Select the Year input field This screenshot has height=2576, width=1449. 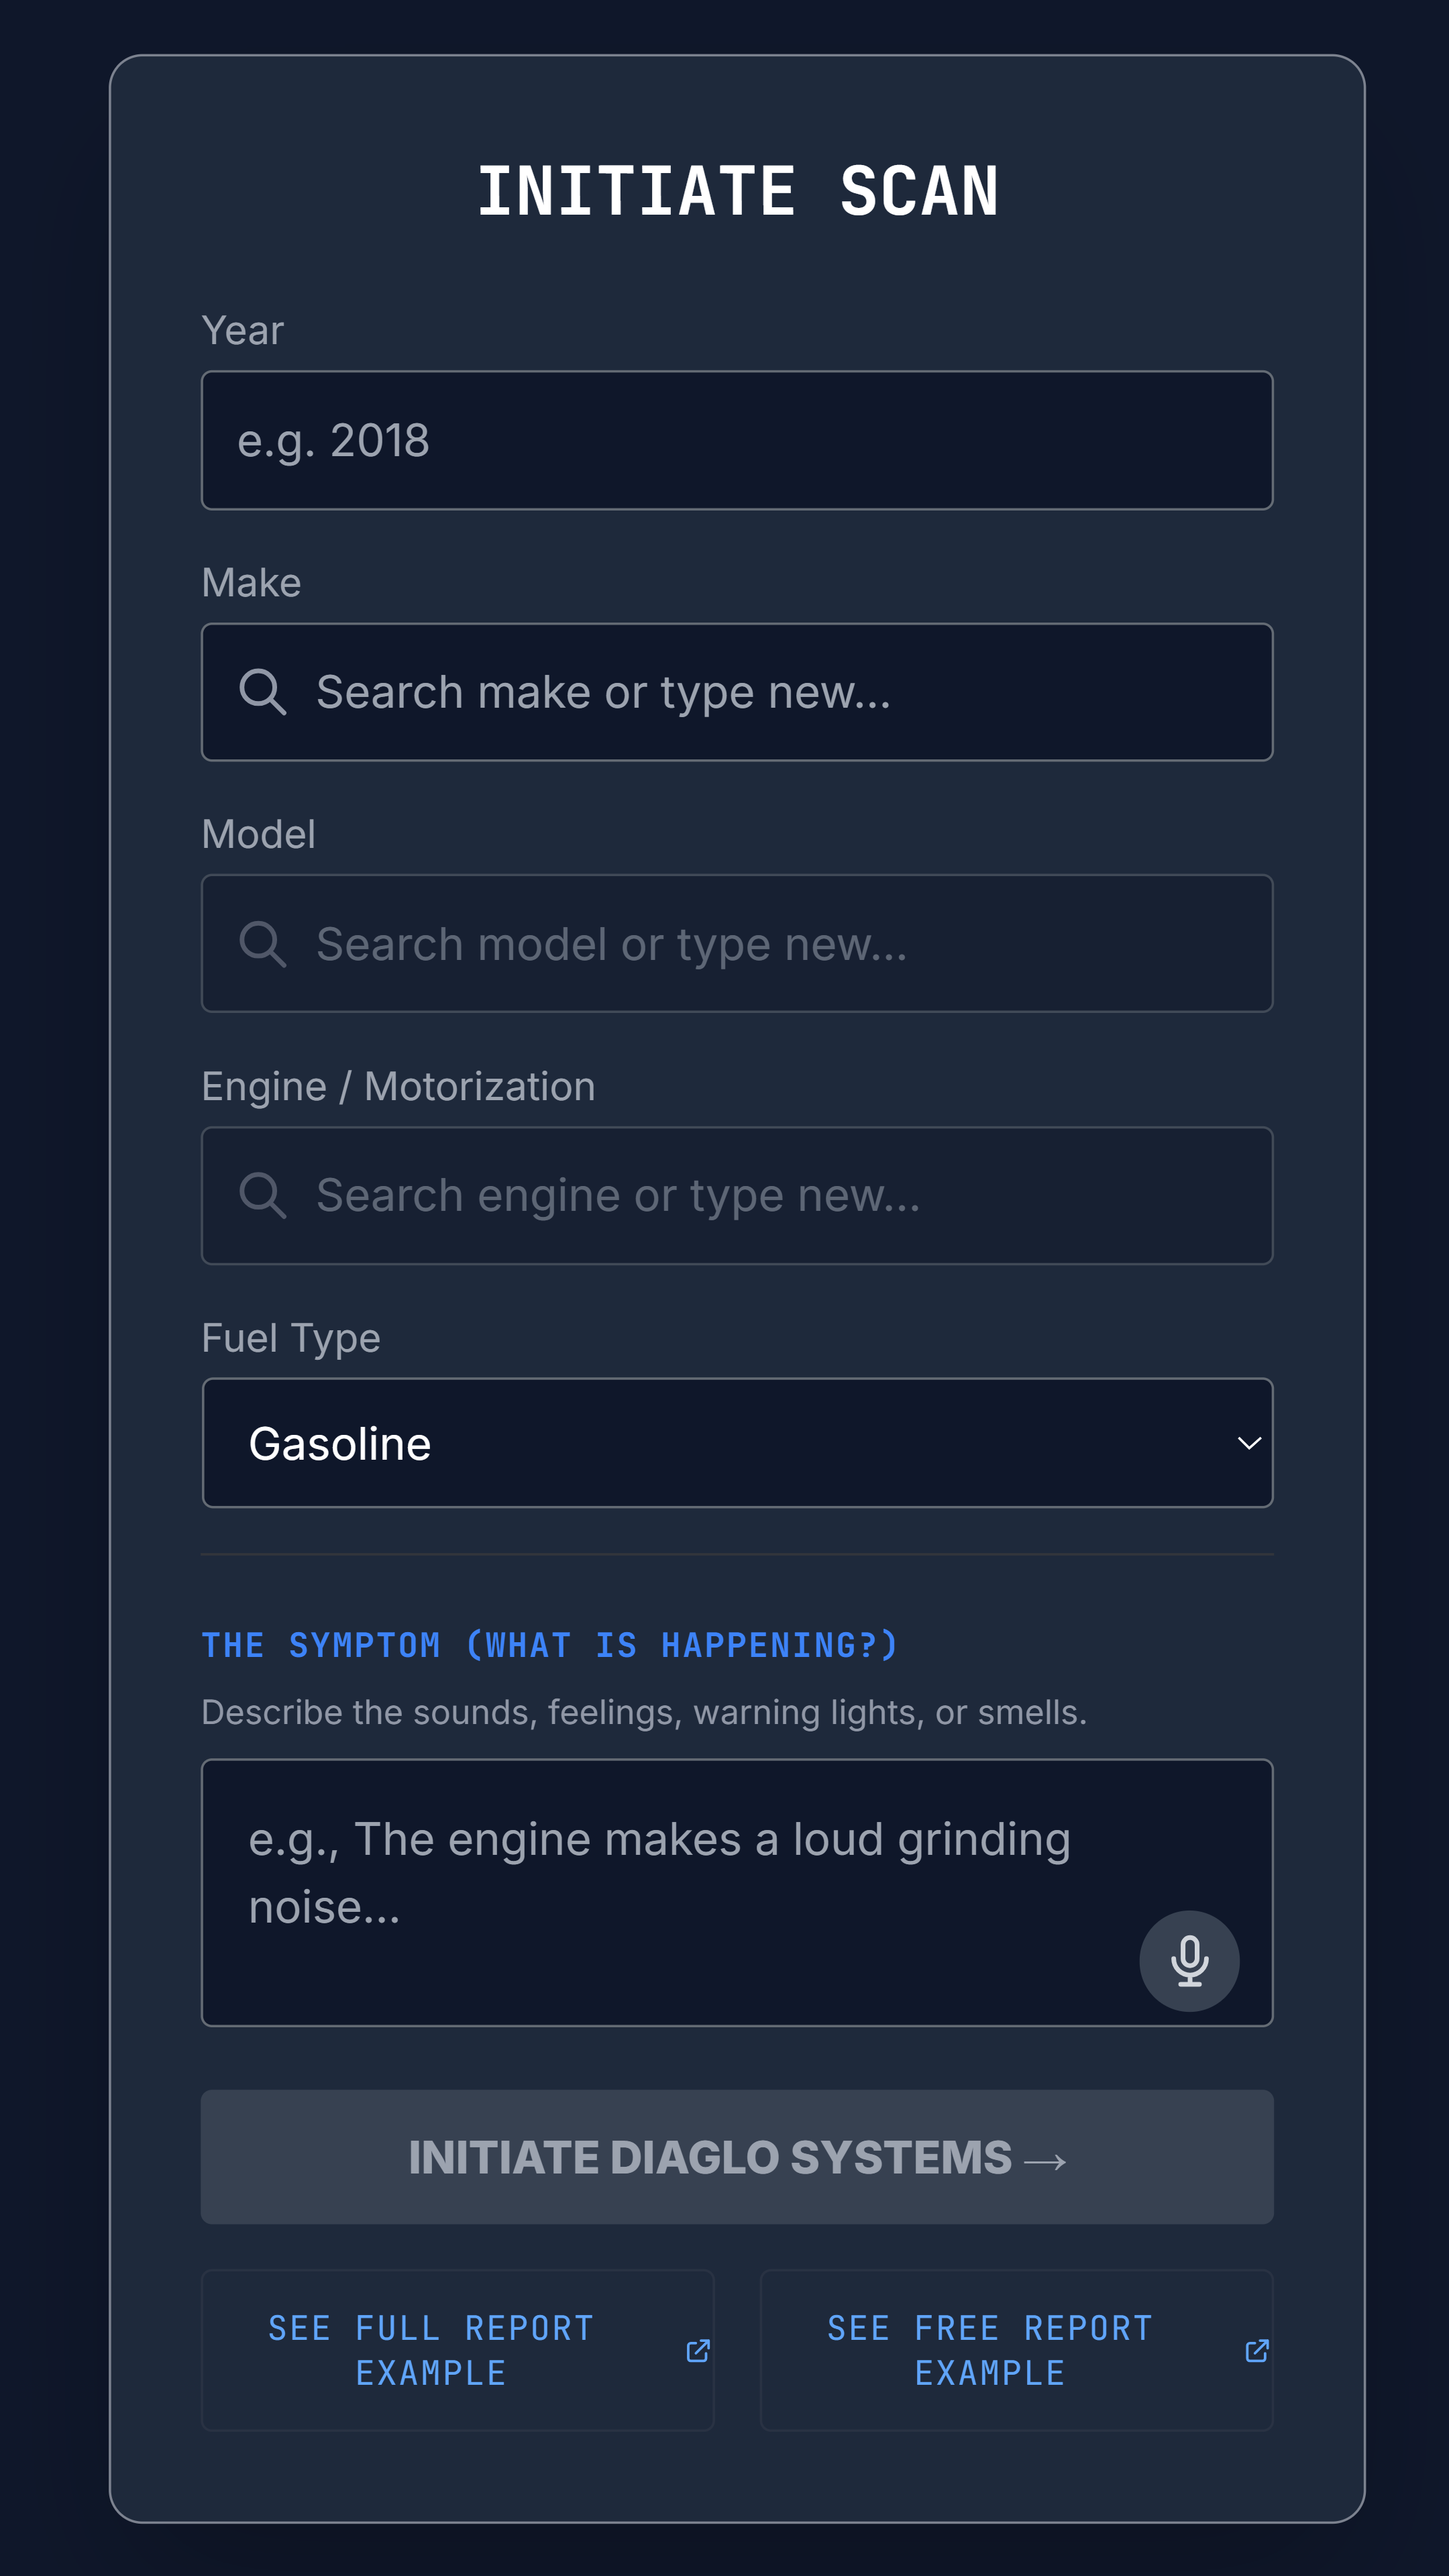(737, 440)
